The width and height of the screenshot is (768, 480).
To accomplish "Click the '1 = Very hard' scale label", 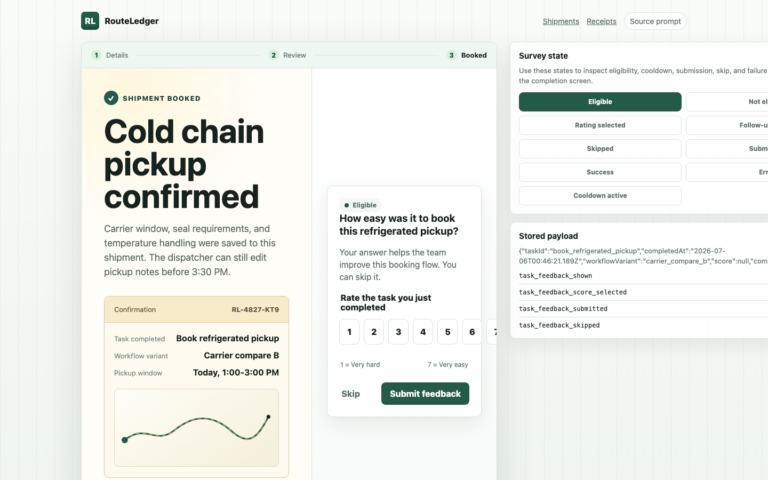I will 360,365.
